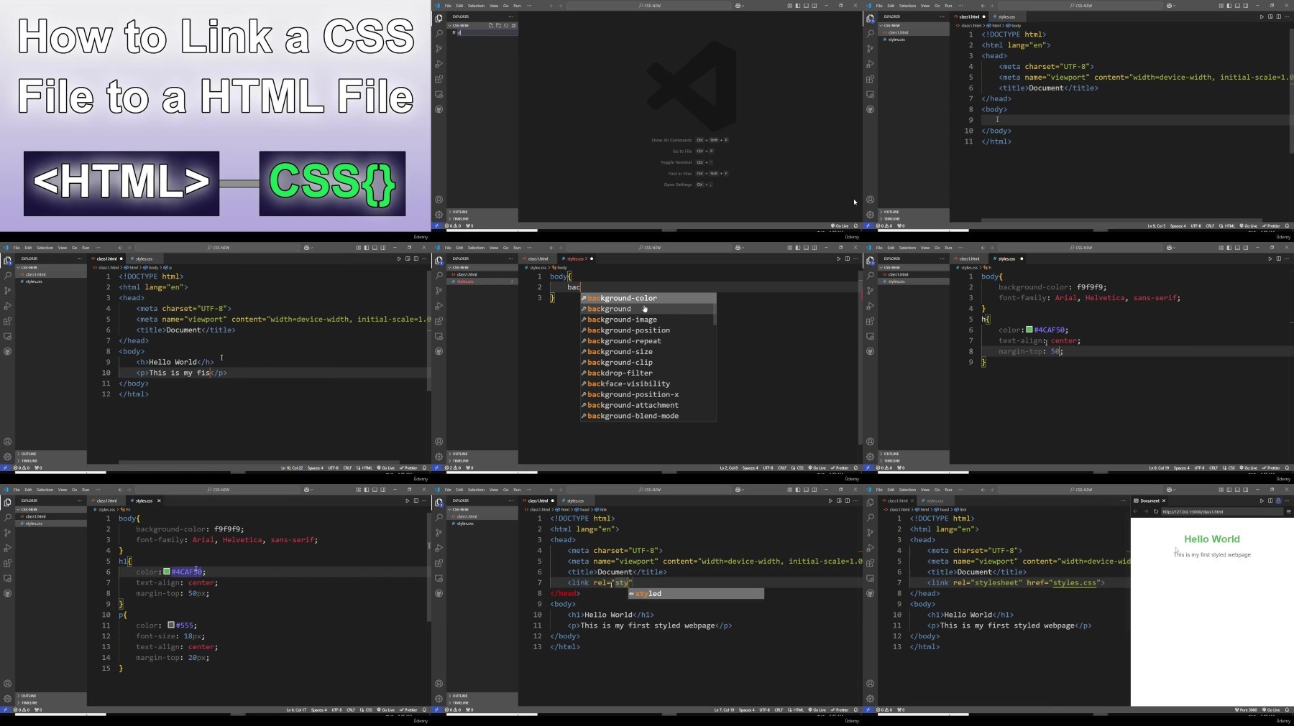Select Document tab in browser preview panel

1150,501
